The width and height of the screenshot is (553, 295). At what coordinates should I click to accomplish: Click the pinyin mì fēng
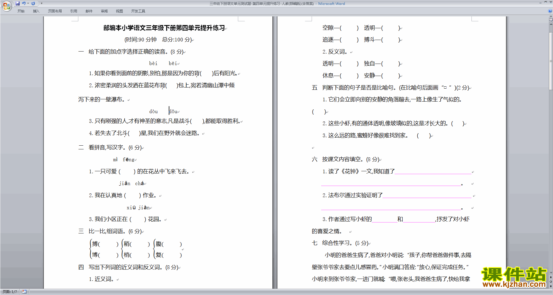click(x=124, y=159)
